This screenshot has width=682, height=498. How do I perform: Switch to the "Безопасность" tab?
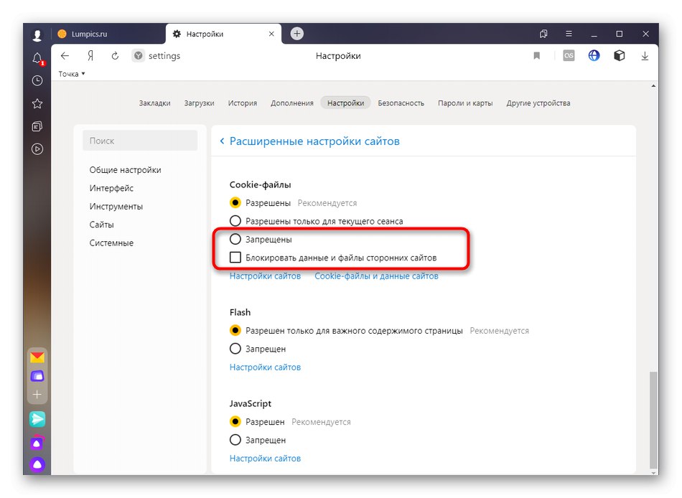(401, 103)
